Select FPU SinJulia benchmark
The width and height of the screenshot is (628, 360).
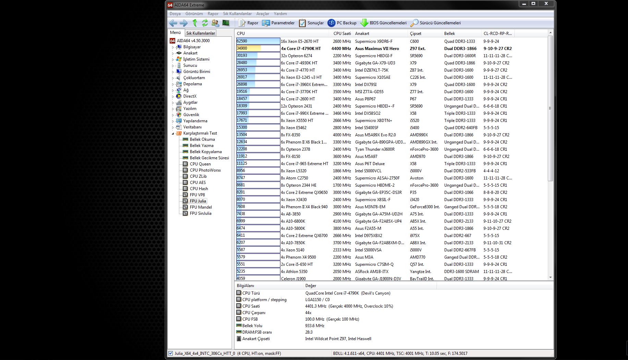201,213
